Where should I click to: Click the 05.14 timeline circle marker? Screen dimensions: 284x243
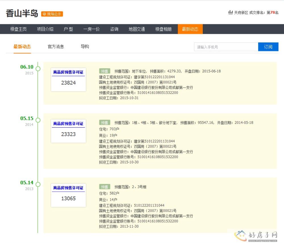(38, 184)
